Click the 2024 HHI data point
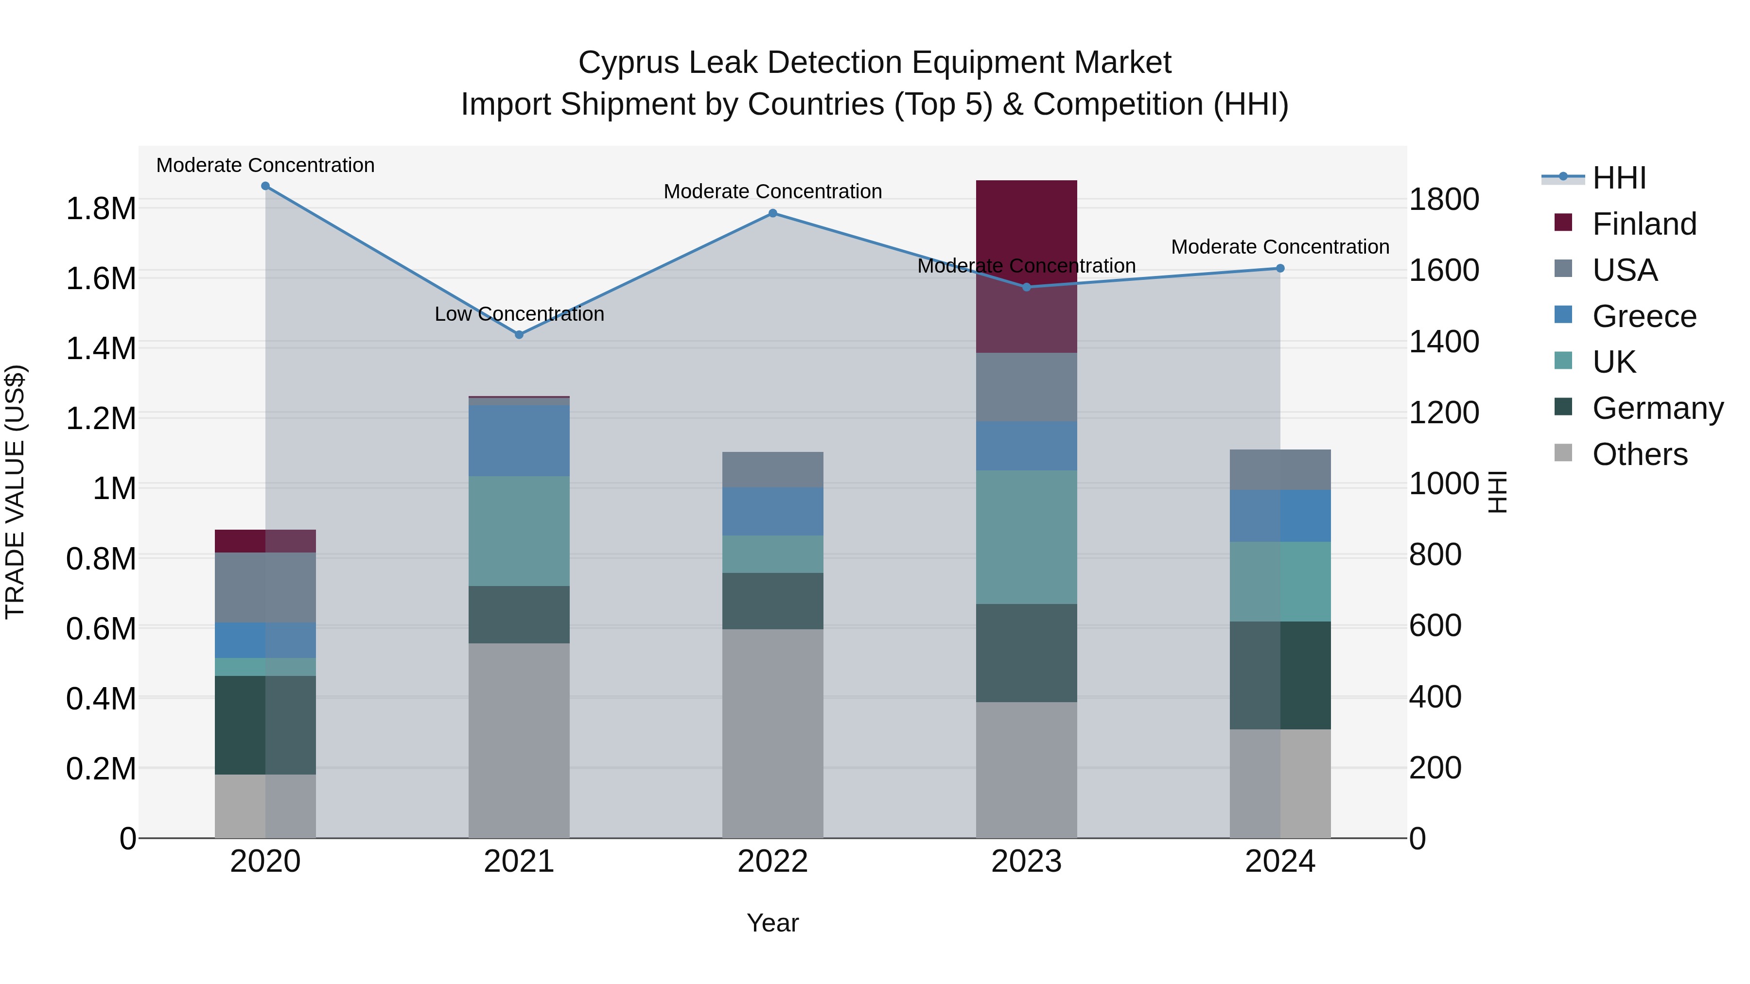The width and height of the screenshot is (1750, 984). pyautogui.click(x=1280, y=268)
